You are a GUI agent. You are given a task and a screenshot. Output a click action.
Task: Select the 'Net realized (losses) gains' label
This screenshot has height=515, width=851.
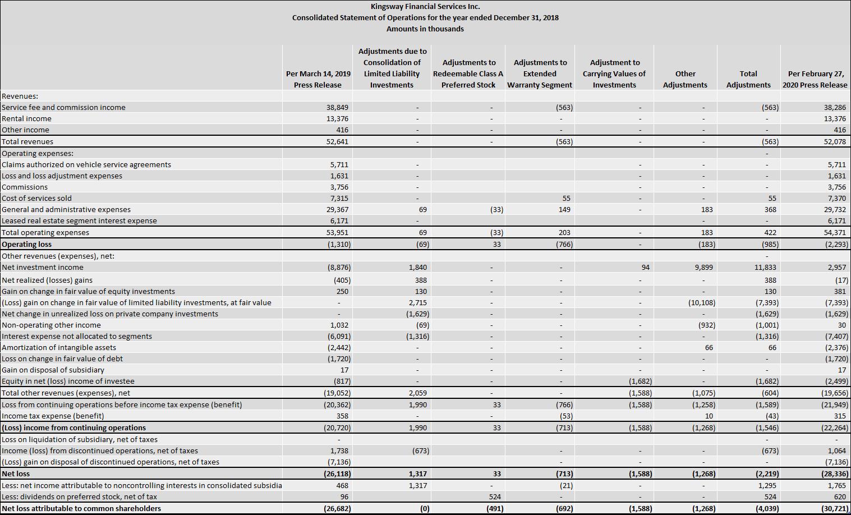(x=48, y=280)
